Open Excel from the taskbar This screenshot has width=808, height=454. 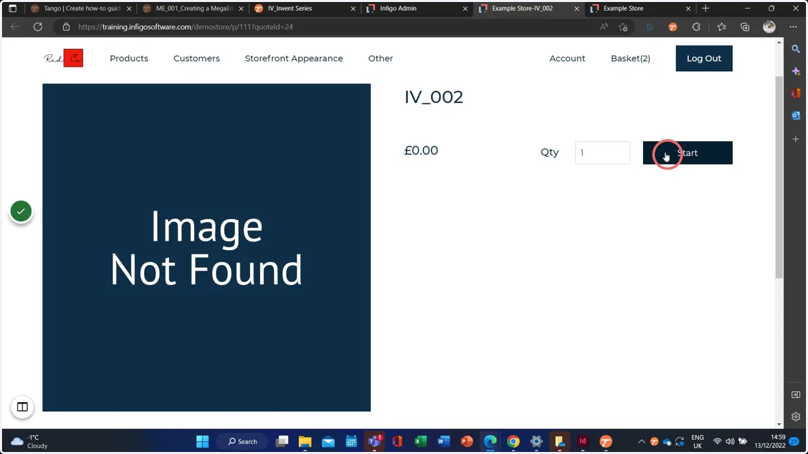coord(420,441)
